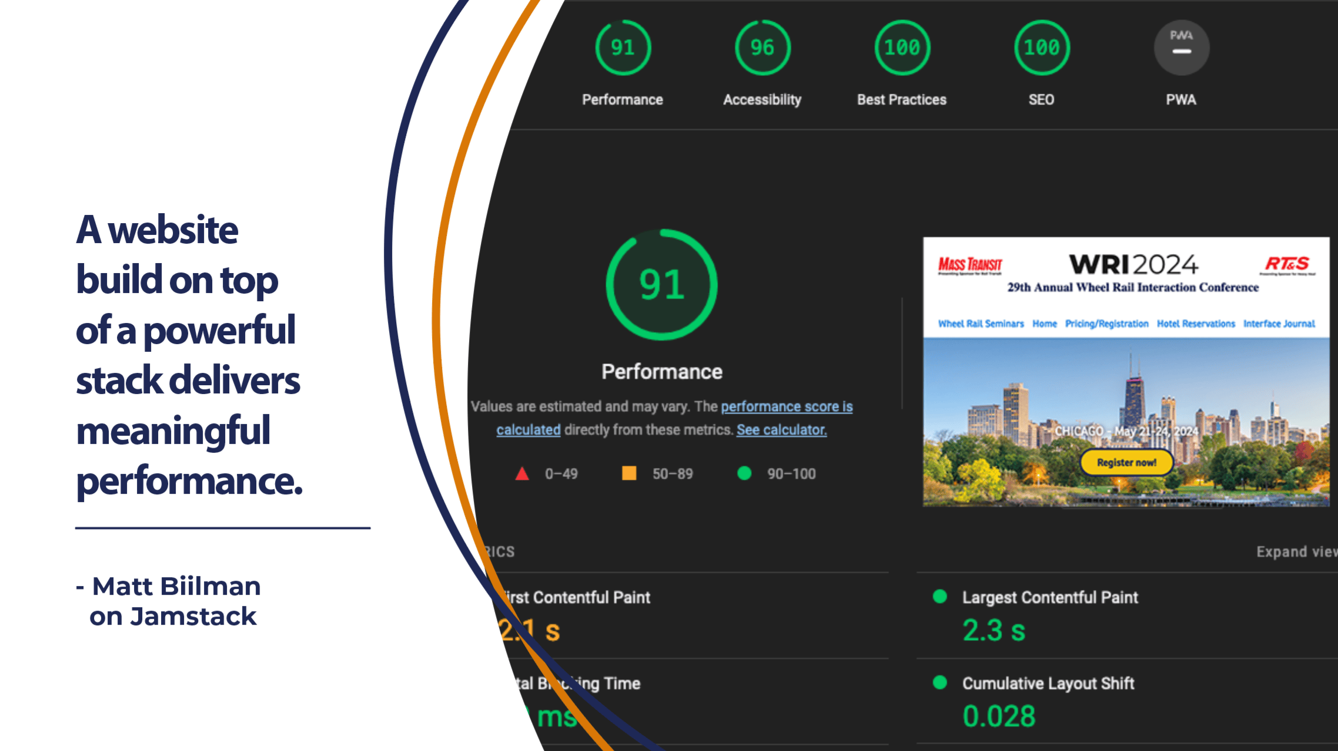This screenshot has width=1338, height=751.
Task: Click the Performance score gauge showing 91
Action: [623, 48]
